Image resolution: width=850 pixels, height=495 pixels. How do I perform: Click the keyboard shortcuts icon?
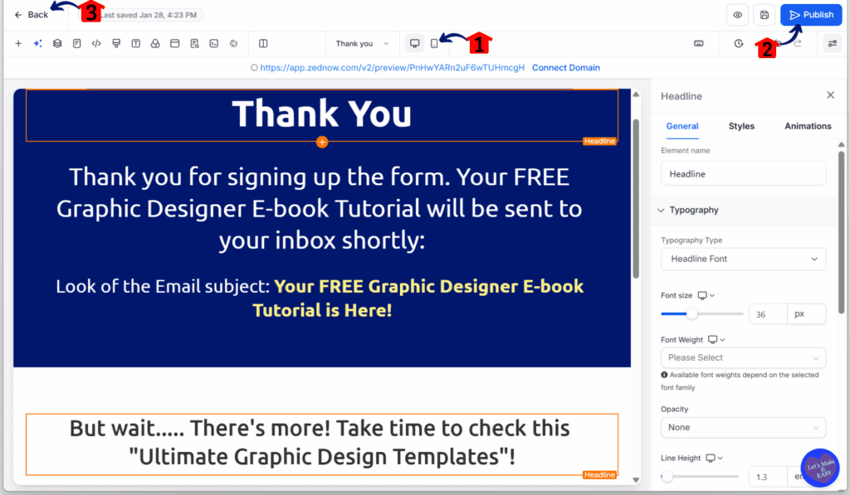tap(699, 43)
